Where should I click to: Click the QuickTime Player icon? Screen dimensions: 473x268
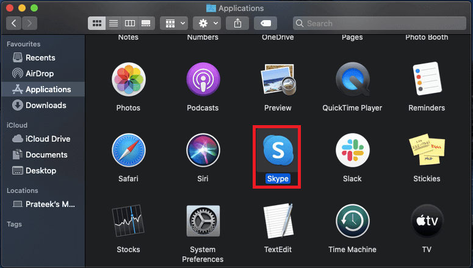(352, 80)
